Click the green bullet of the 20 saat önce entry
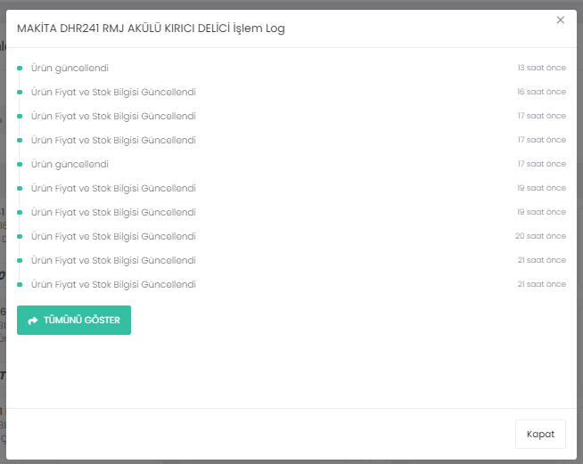Image resolution: width=583 pixels, height=464 pixels. click(x=20, y=236)
